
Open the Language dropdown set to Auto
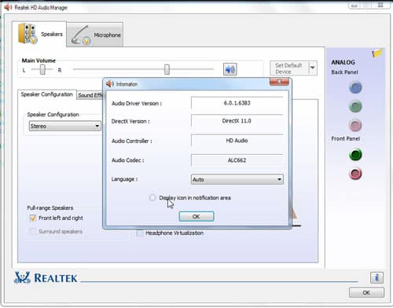point(237,179)
